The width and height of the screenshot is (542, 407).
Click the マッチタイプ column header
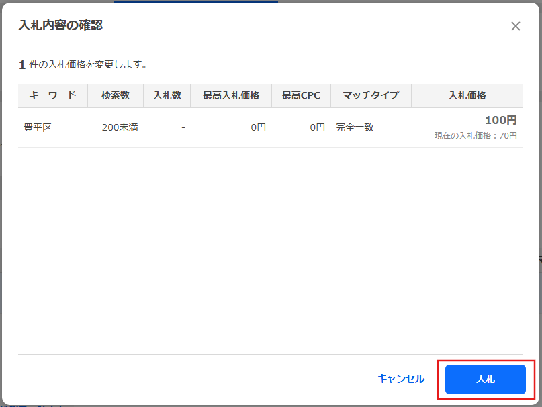[371, 95]
